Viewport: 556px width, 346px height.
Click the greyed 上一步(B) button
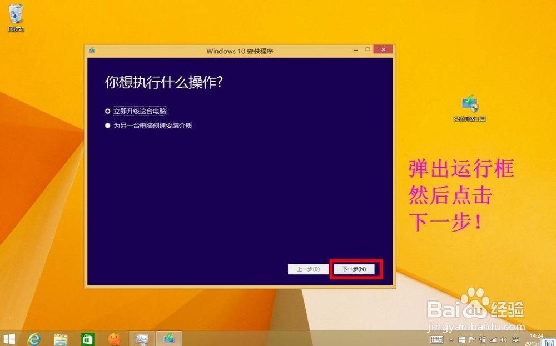coord(308,269)
